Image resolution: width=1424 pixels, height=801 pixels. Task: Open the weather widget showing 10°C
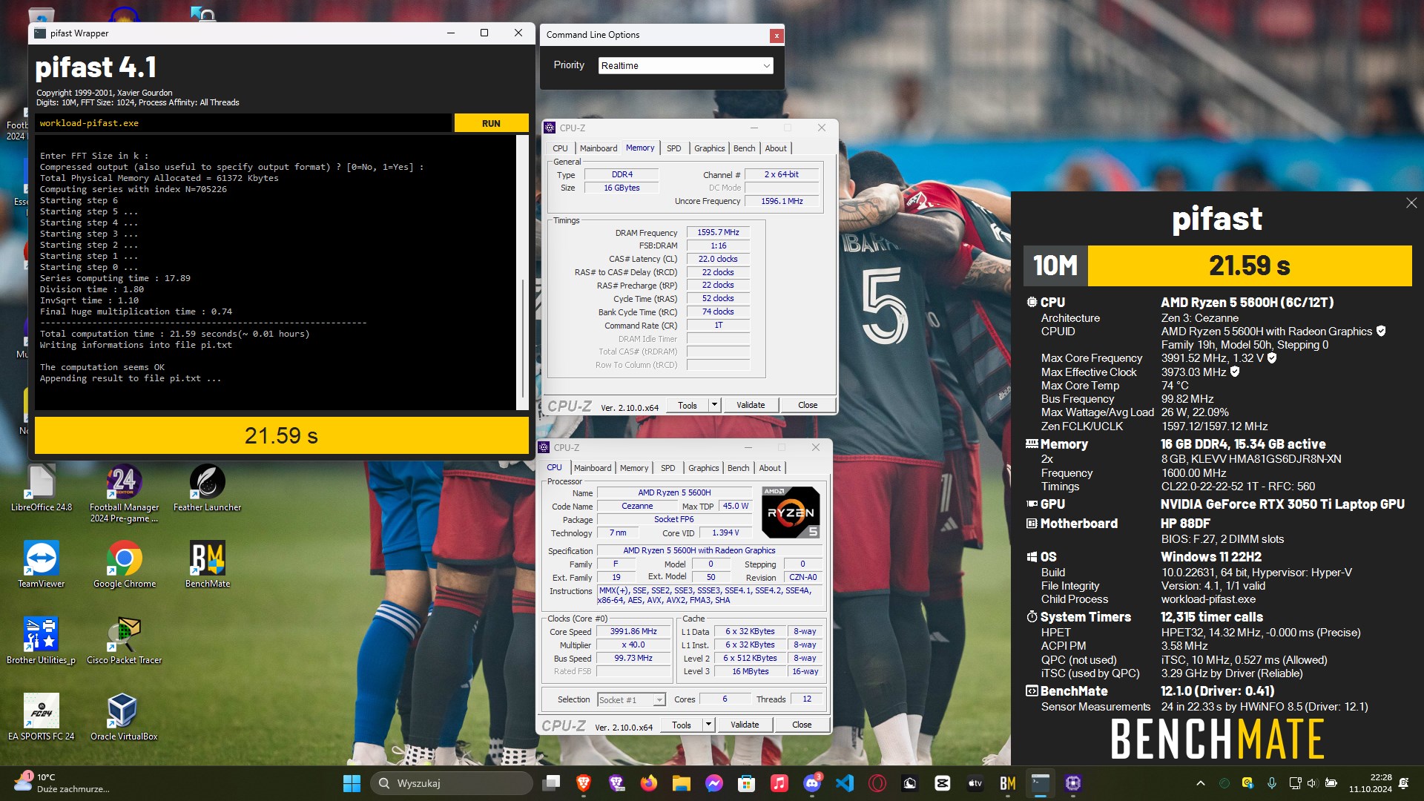pyautogui.click(x=61, y=783)
